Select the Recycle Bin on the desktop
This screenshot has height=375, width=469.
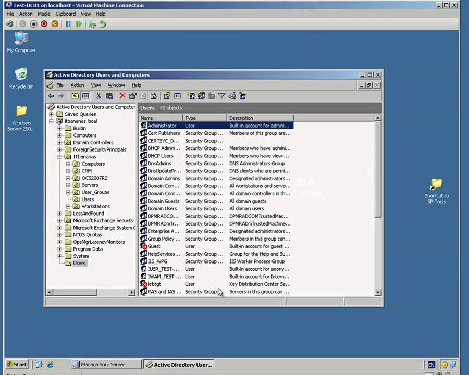click(x=21, y=79)
